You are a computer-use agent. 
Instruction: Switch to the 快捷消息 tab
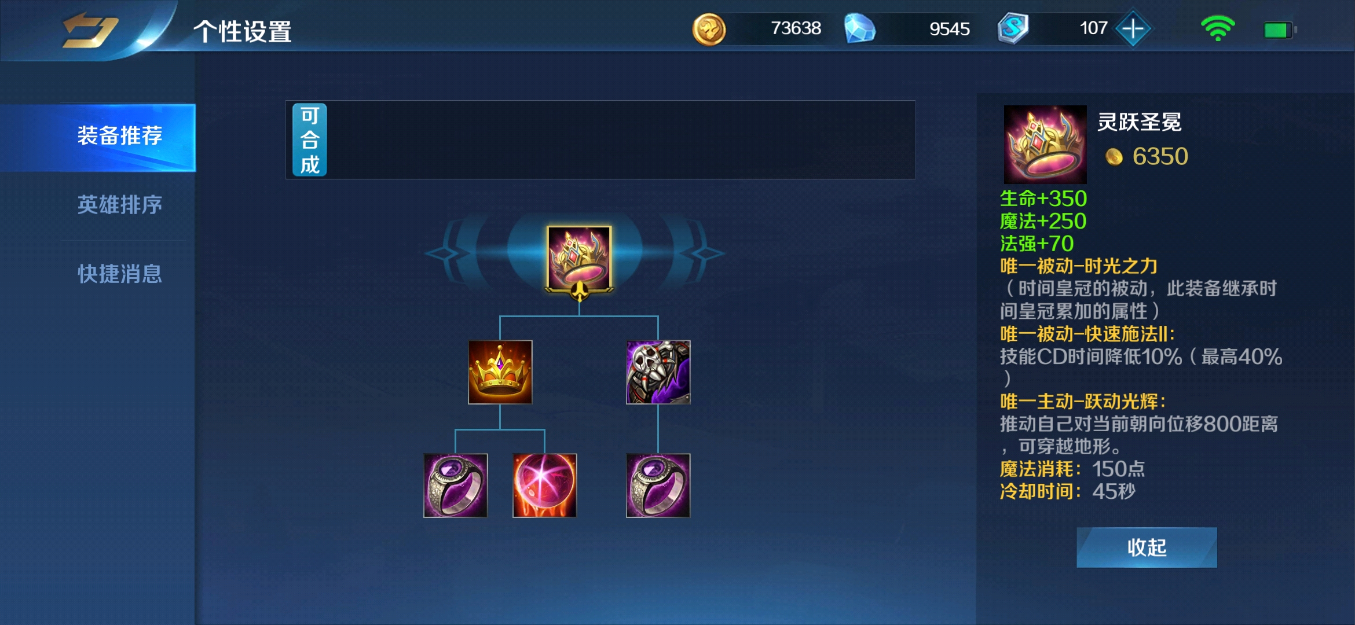pos(120,274)
